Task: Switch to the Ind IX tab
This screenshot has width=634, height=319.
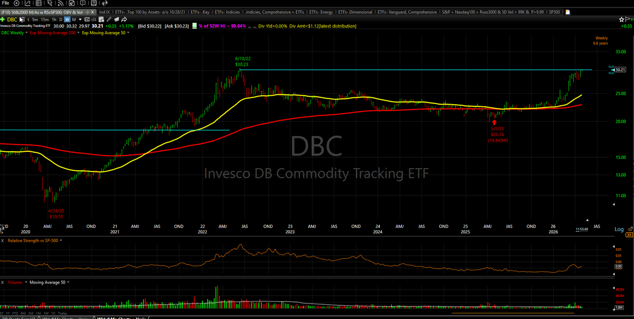Action: tap(104, 12)
